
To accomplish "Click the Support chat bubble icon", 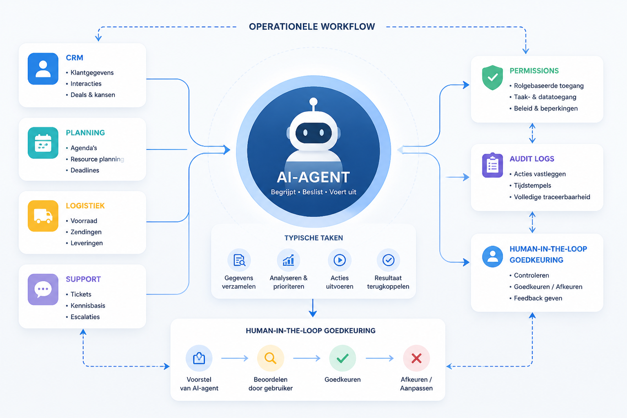I will tap(43, 289).
